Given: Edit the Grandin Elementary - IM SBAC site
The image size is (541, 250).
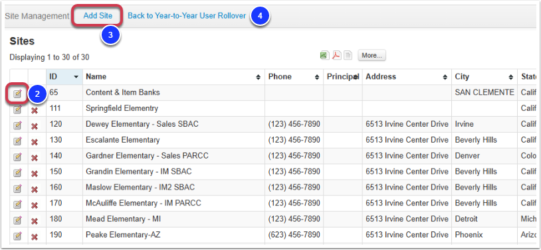Looking at the screenshot, I should click(17, 173).
